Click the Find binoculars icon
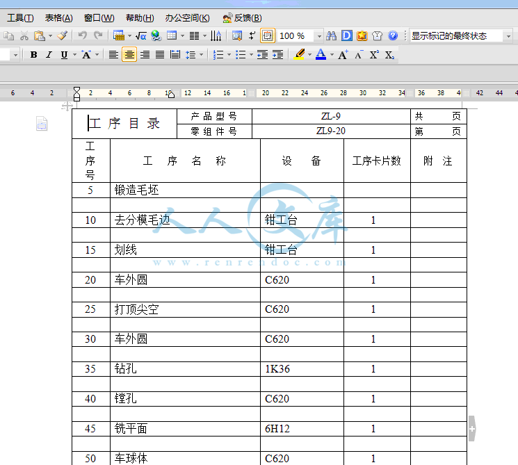Viewport: 518px width, 465px height. (x=331, y=35)
